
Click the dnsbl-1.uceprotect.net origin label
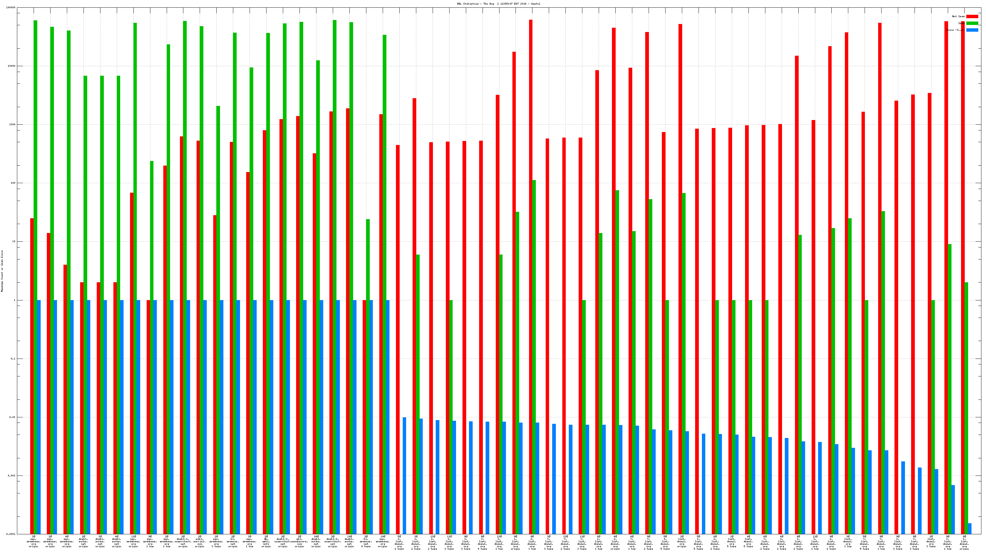183,541
